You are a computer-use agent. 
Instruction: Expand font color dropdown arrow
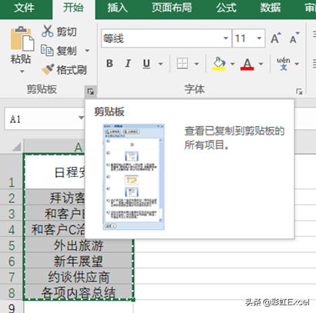pos(261,64)
